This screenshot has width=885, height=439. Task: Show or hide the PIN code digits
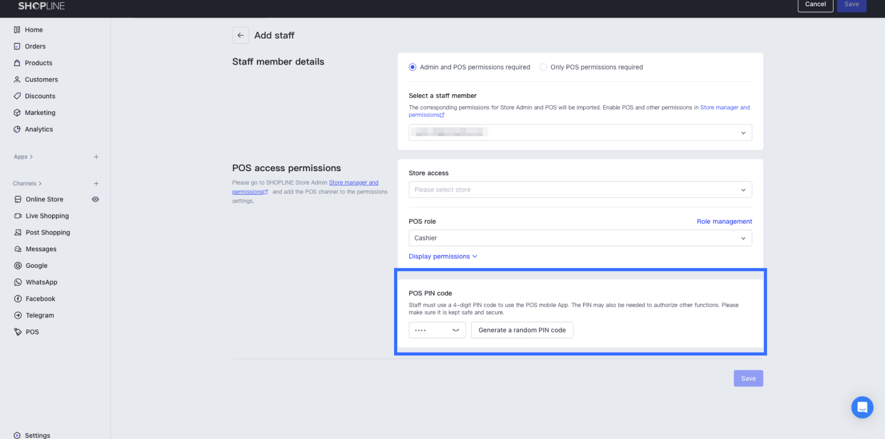click(x=456, y=330)
